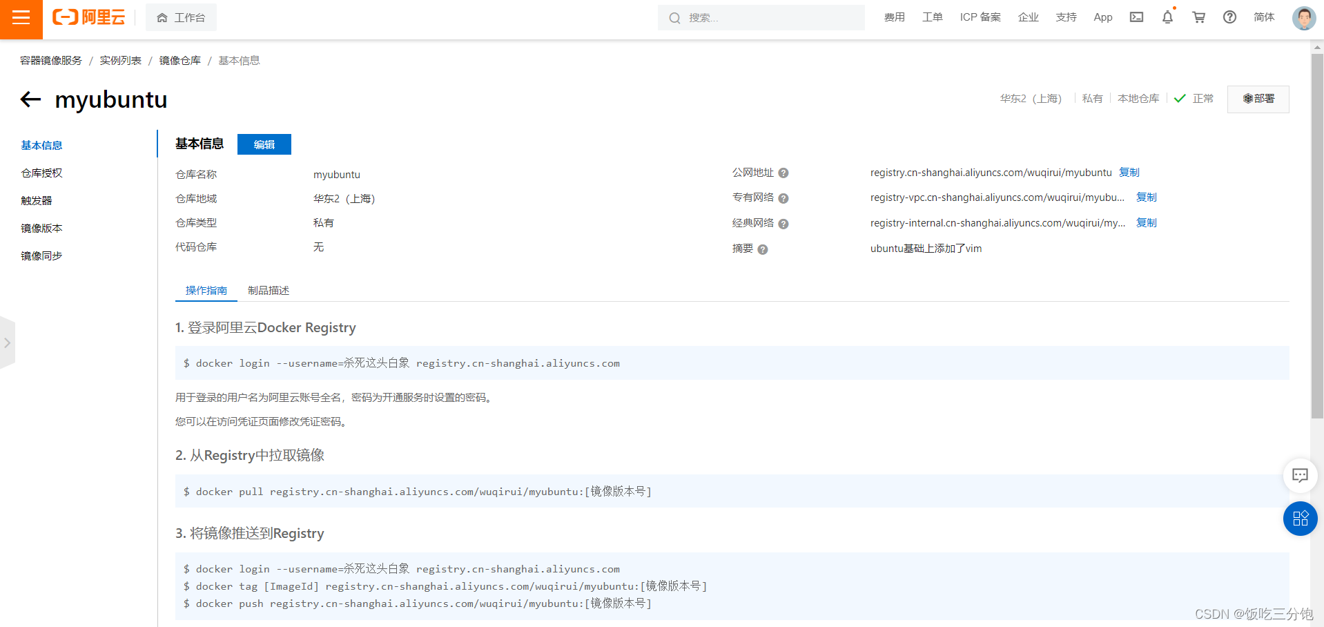Image resolution: width=1324 pixels, height=627 pixels.
Task: Select 基本信息 in the sidebar
Action: coord(41,145)
